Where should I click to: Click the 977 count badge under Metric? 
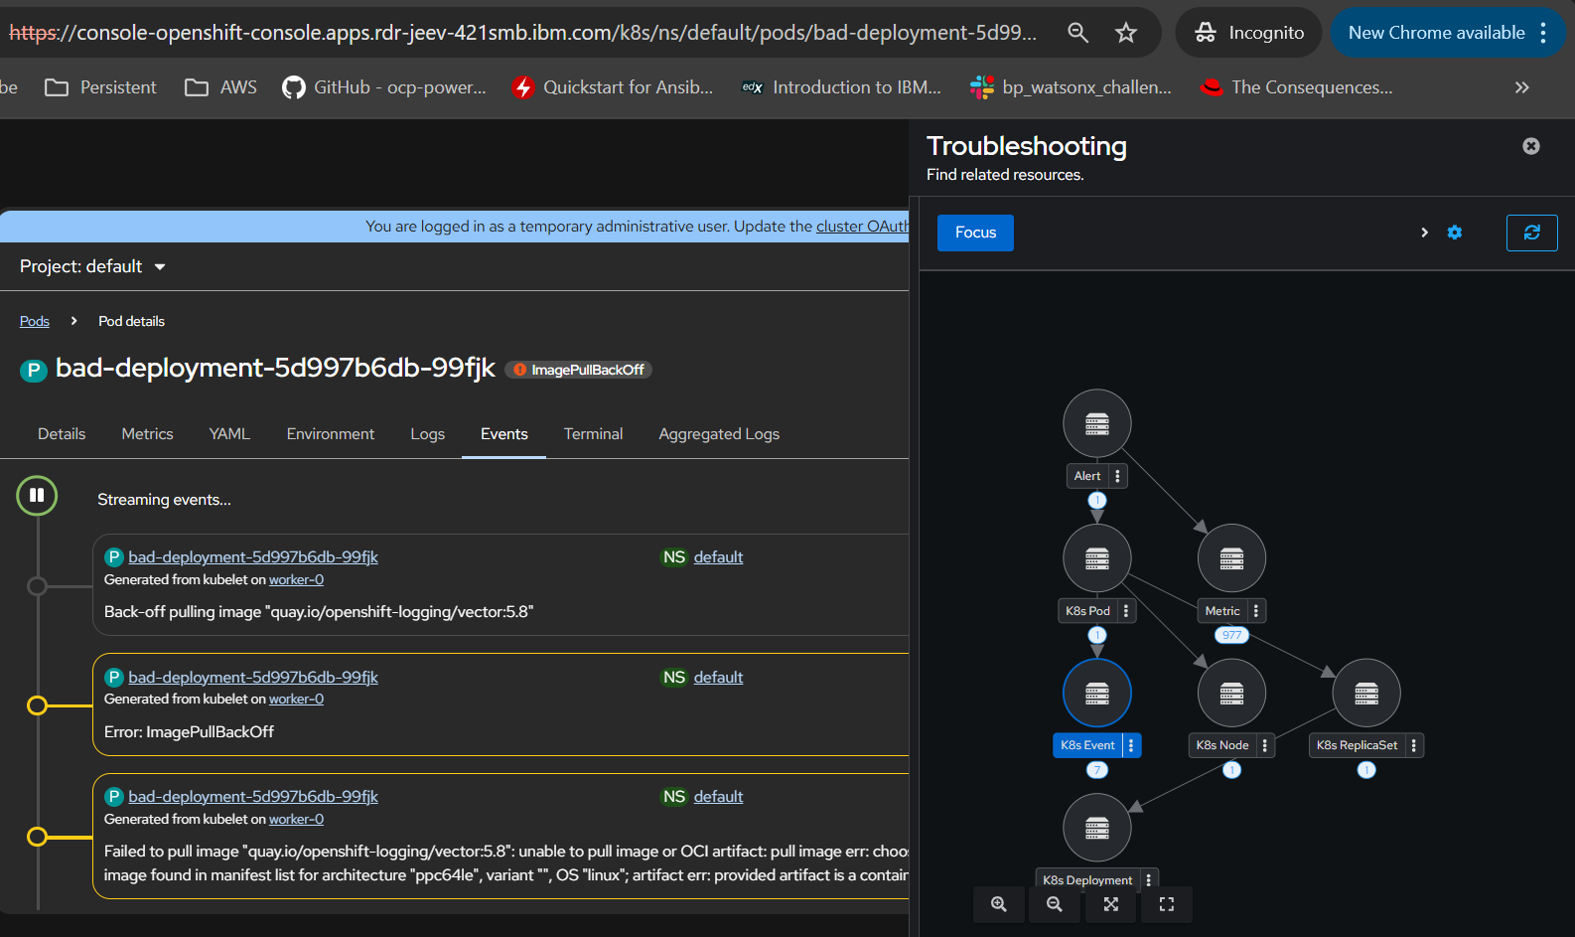1231,635
